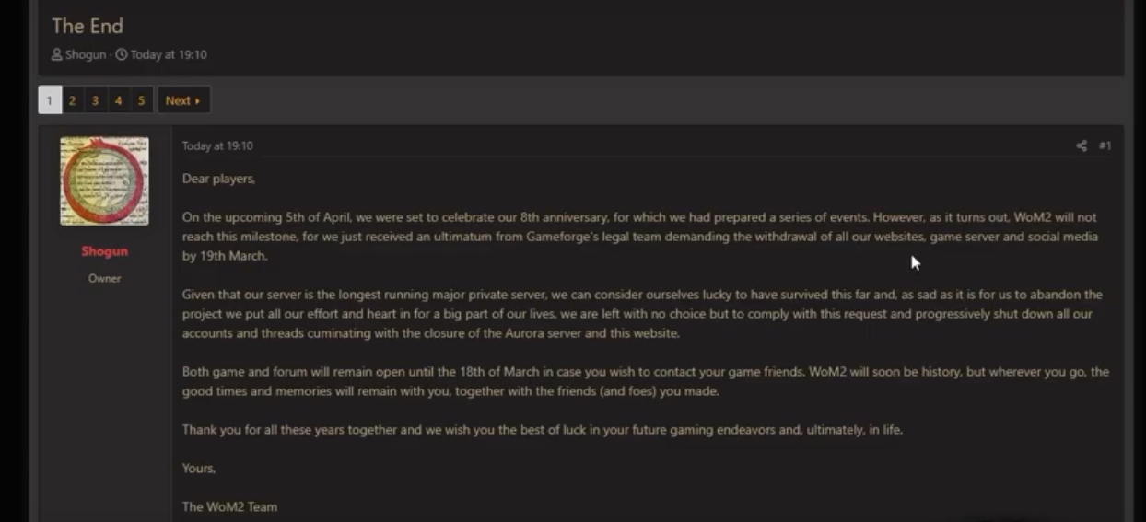Select current page 1 in pagination
Viewport: 1146px width, 522px height.
[x=50, y=100]
